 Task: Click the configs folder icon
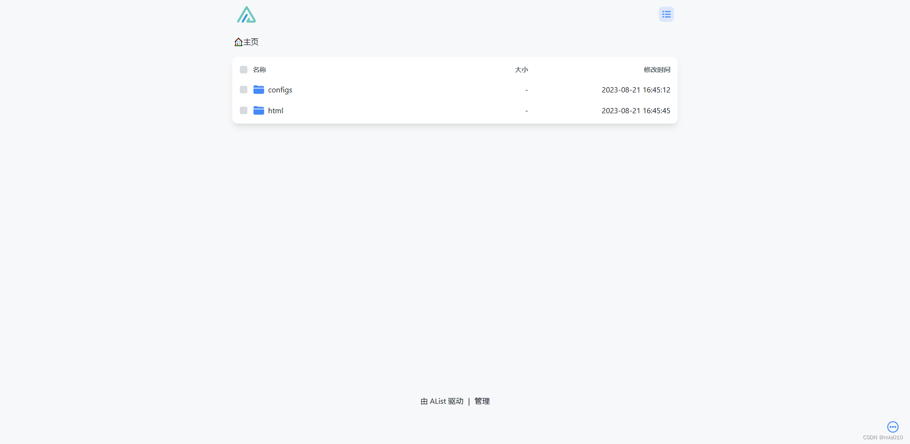[x=259, y=90]
